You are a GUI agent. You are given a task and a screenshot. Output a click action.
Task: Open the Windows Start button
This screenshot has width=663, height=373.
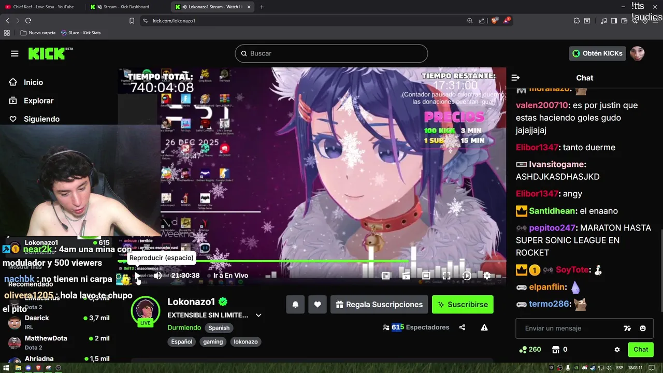pos(7,368)
